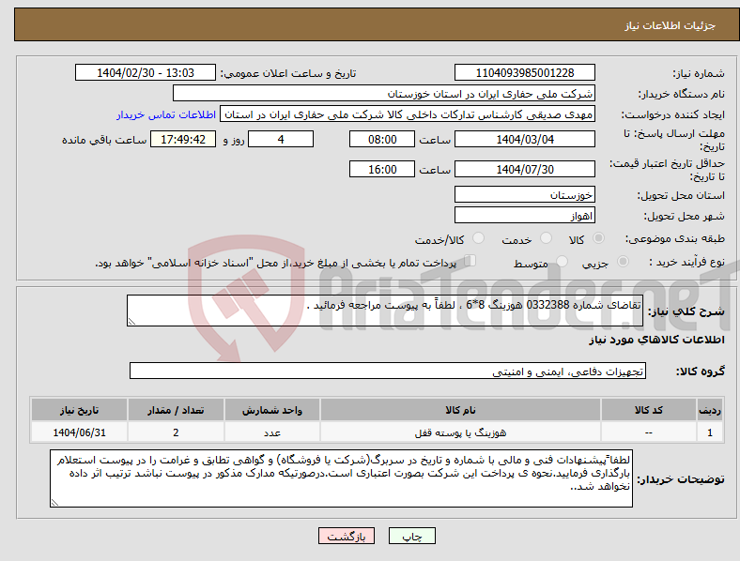Select the متوسط purchase type radio
Image resolution: width=740 pixels, height=561 pixels.
(562, 262)
